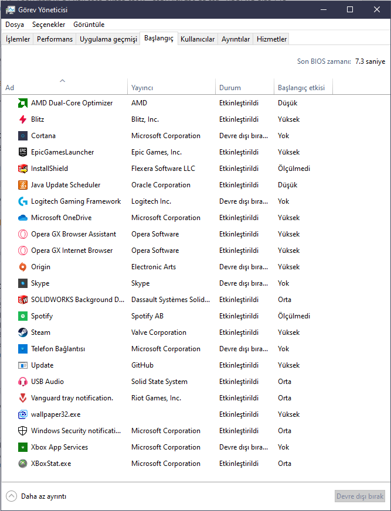Select the XBoxStat.exe icon
The image size is (391, 511).
[x=22, y=464]
